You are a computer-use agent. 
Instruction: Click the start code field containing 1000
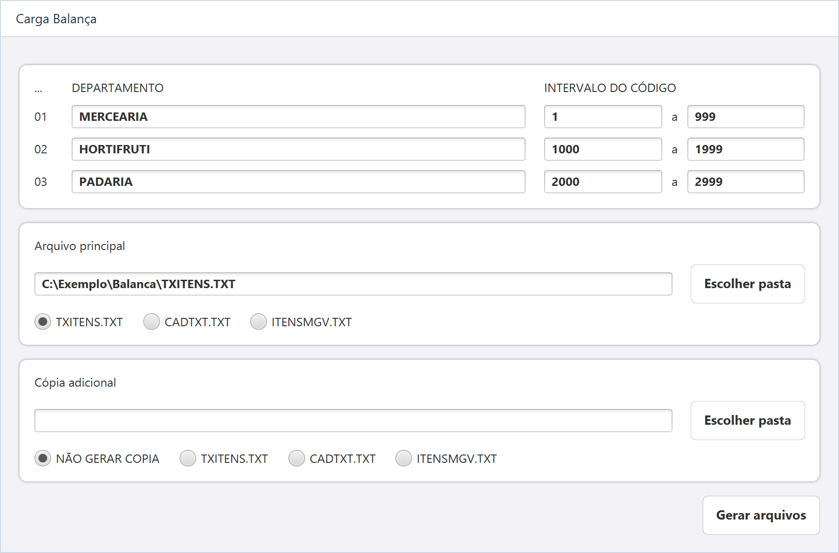click(603, 149)
